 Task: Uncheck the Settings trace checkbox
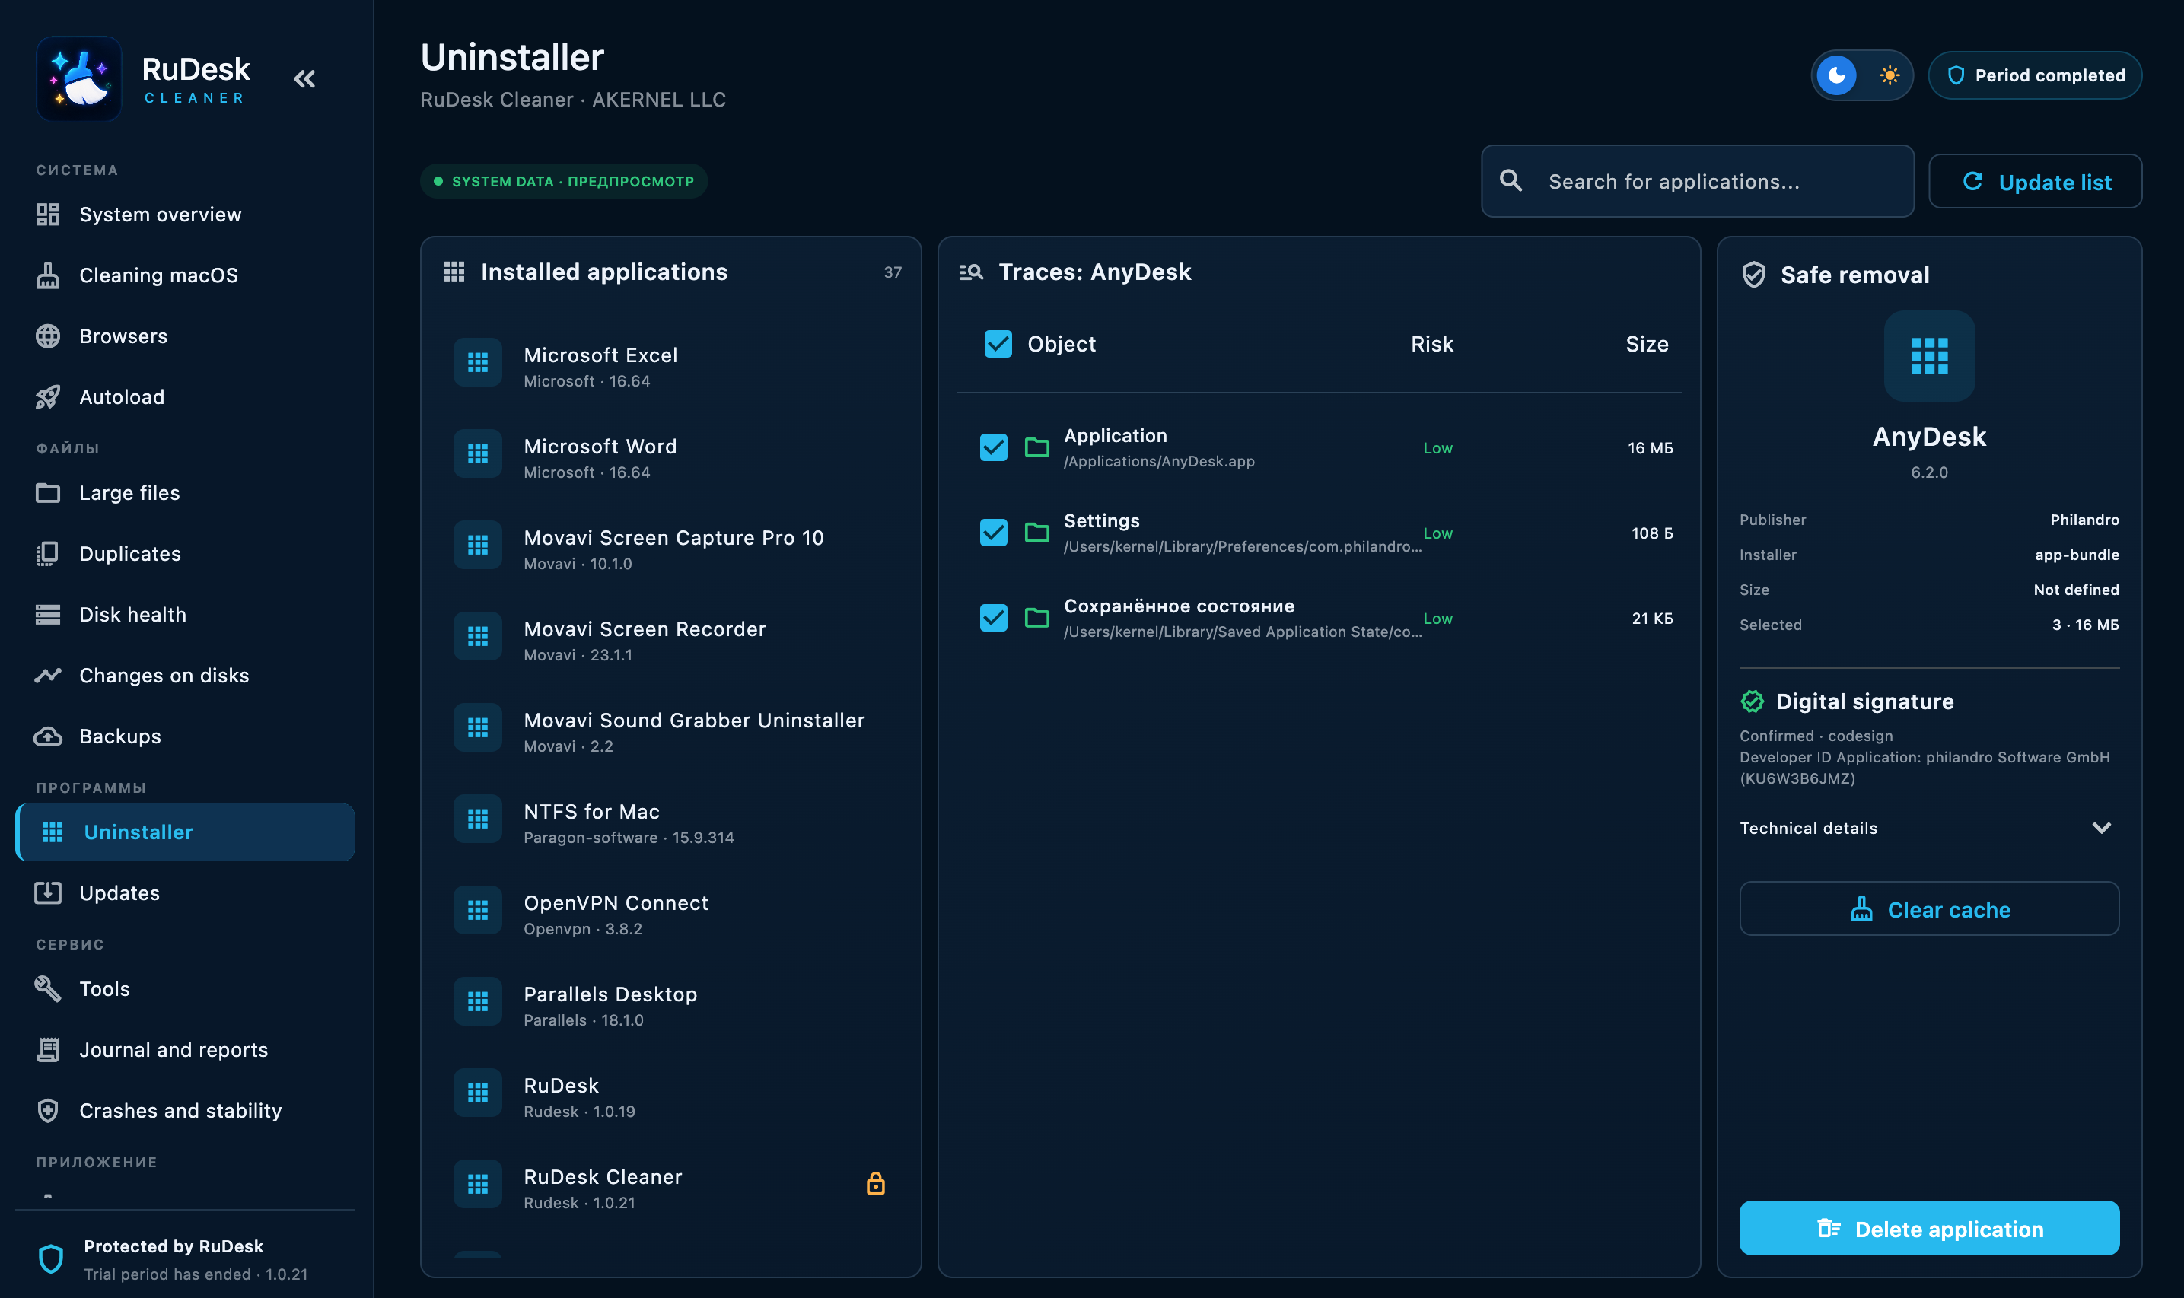pos(994,533)
